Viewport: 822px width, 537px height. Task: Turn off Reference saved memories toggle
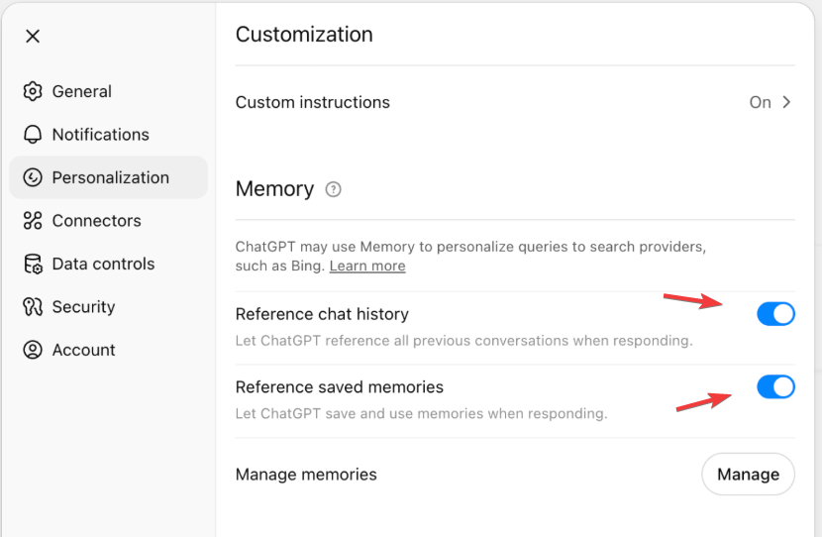pos(775,387)
